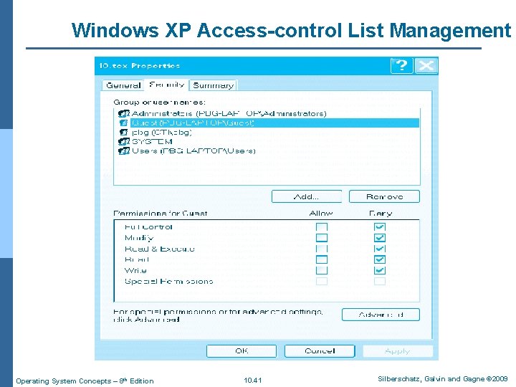Click the Add... button
516x387 pixels.
(307, 197)
